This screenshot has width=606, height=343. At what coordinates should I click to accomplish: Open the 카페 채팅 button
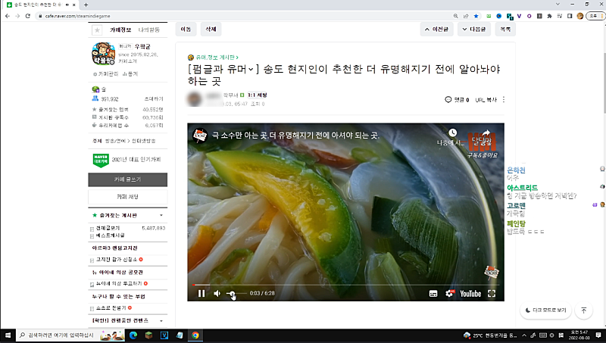pyautogui.click(x=128, y=197)
